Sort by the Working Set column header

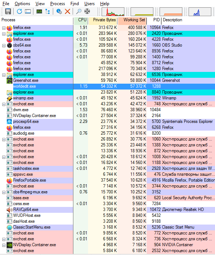click(132, 20)
